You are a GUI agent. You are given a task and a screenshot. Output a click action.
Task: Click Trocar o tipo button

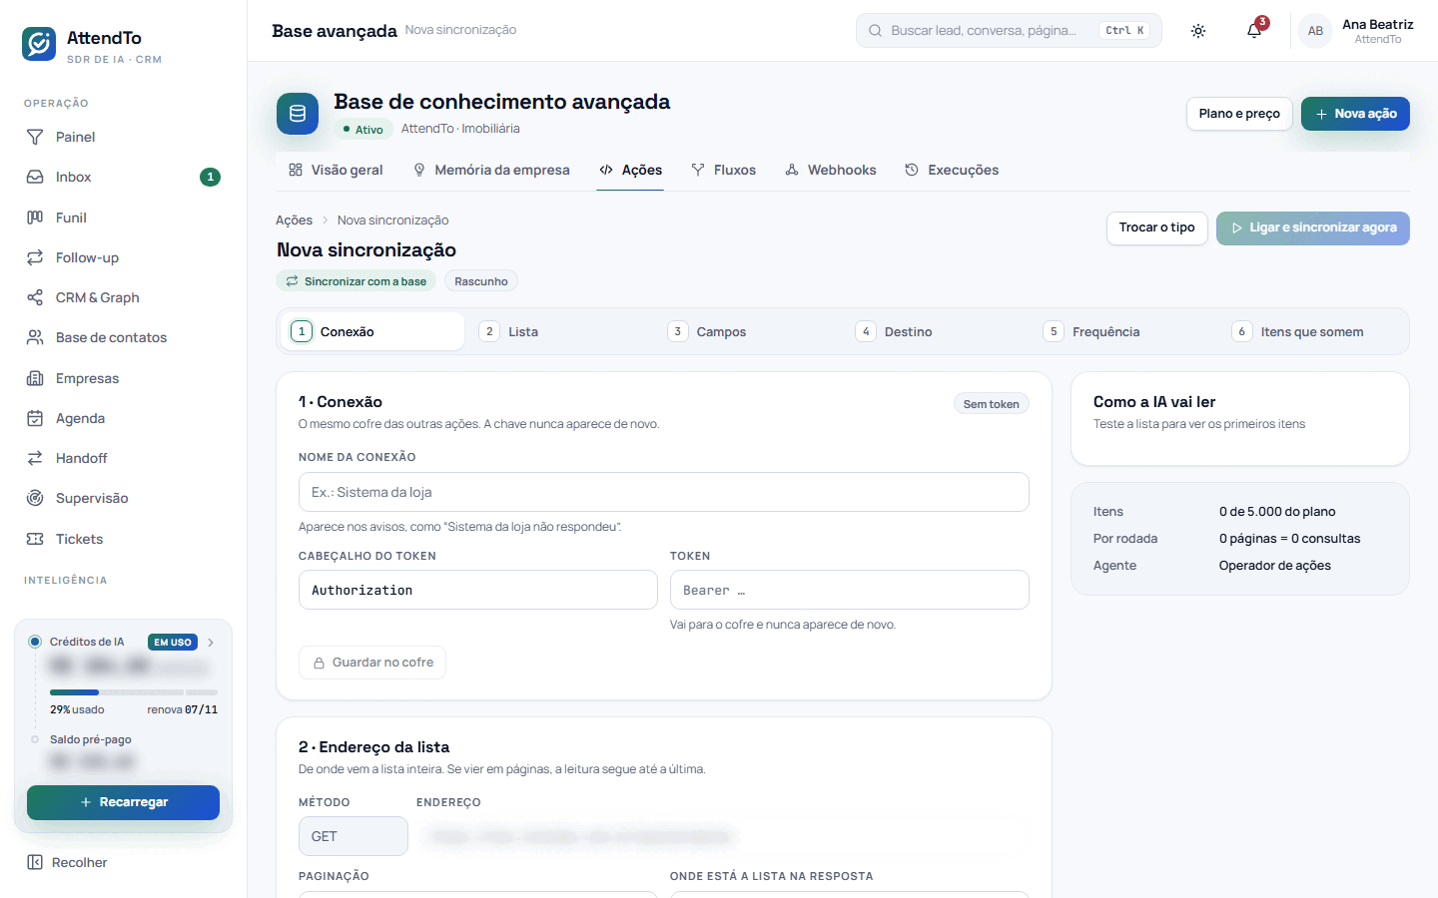coord(1157,228)
